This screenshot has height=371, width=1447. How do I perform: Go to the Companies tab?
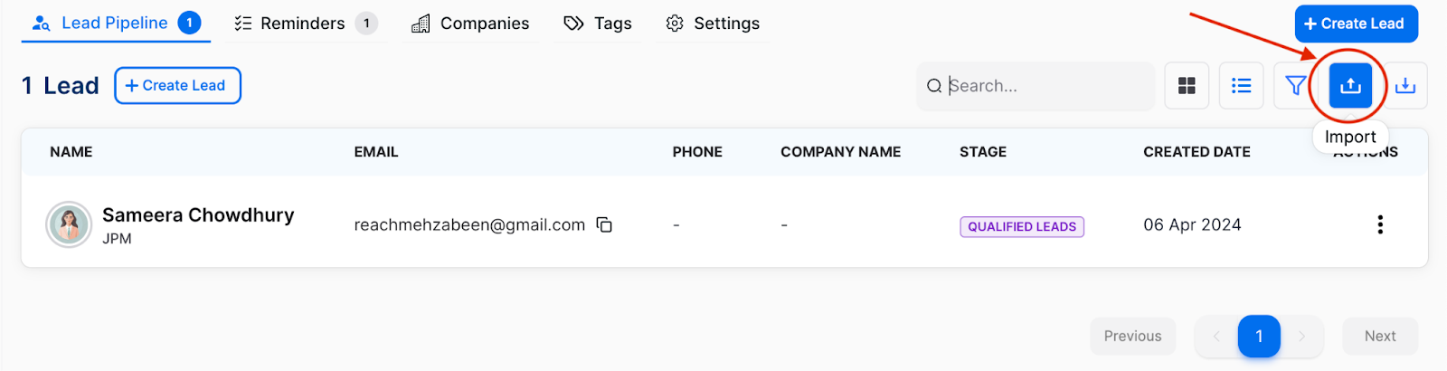pos(470,24)
